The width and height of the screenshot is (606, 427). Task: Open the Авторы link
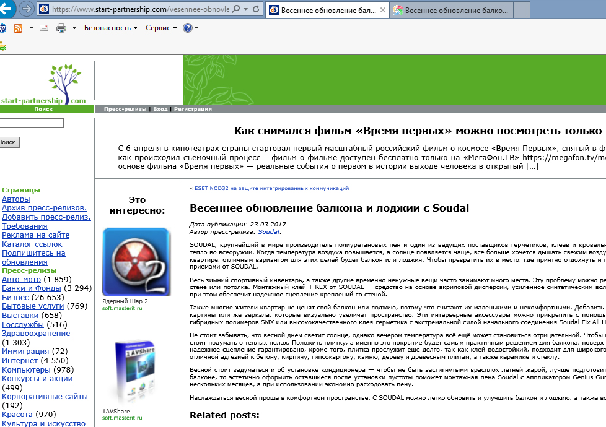pos(16,199)
